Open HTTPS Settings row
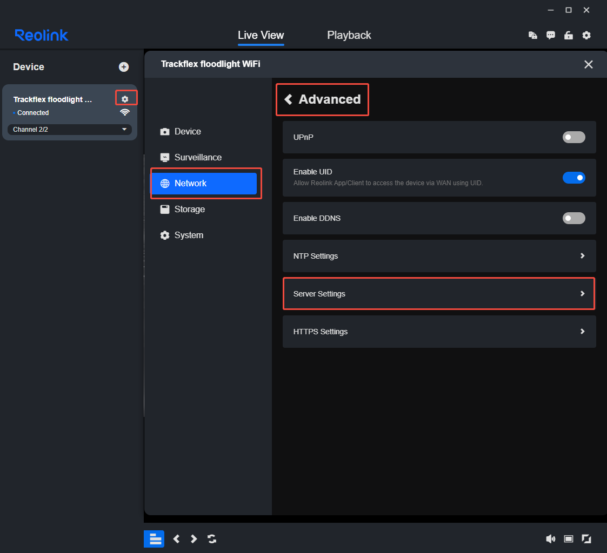Viewport: 607px width, 553px height. [x=439, y=332]
